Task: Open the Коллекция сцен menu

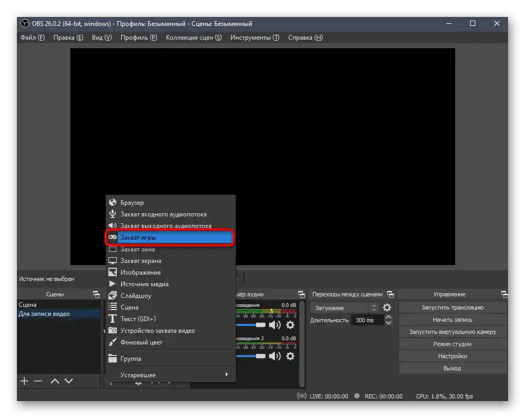Action: coord(194,38)
